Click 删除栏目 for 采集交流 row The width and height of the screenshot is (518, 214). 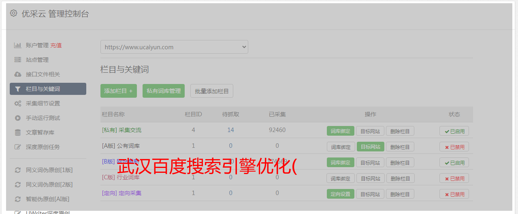click(x=400, y=131)
